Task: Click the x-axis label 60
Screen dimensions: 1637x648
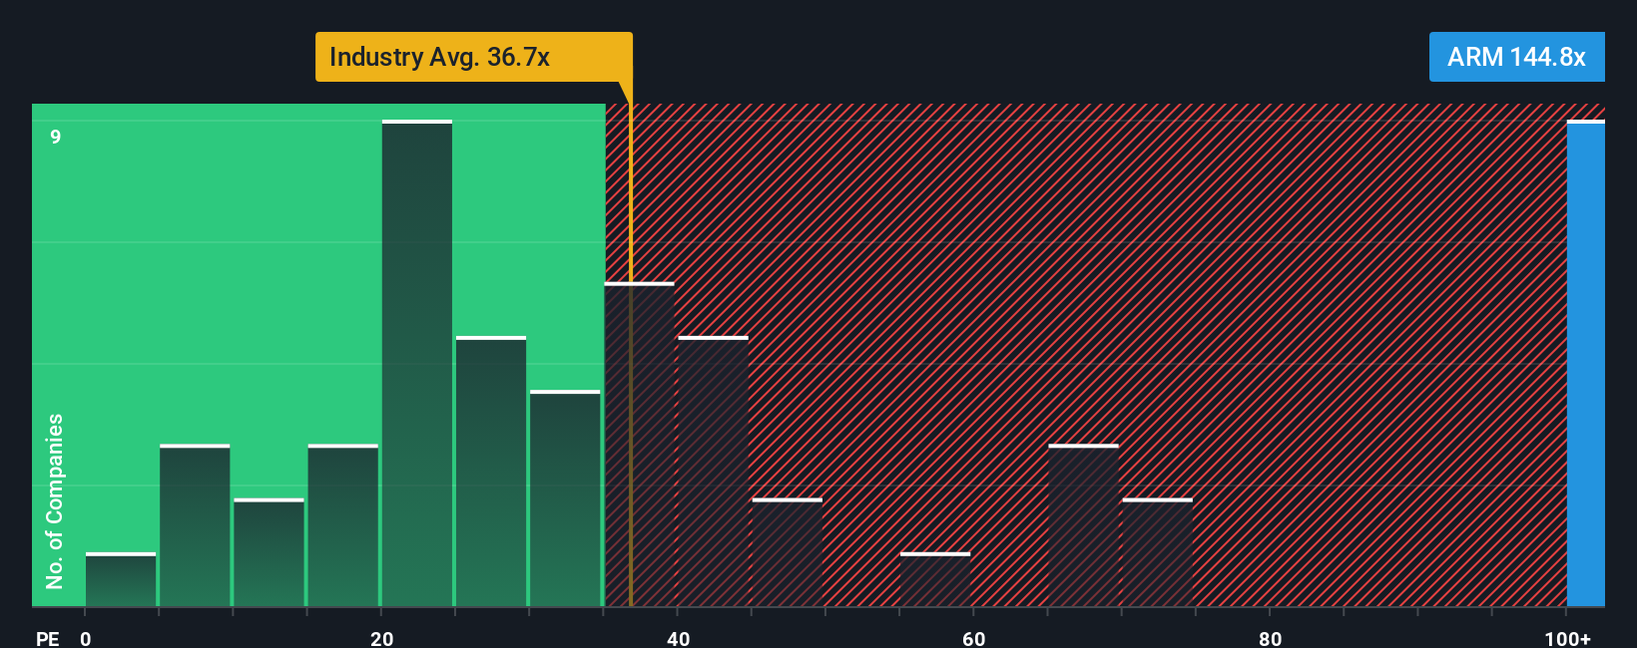Action: 974,638
